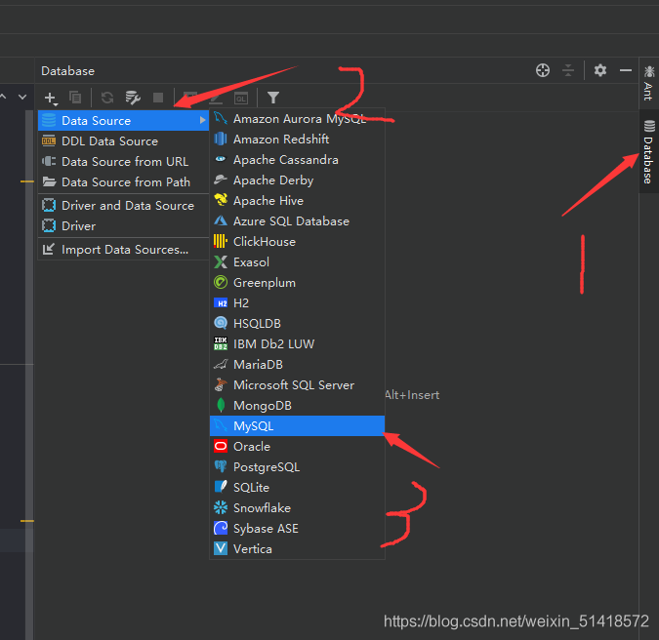659x640 pixels.
Task: Click the up caret at left edge
Action: [3, 97]
